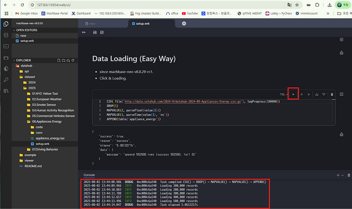The image size is (352, 209).
Task: Collapse the OPEN EDITORS section
Action: coord(45,30)
